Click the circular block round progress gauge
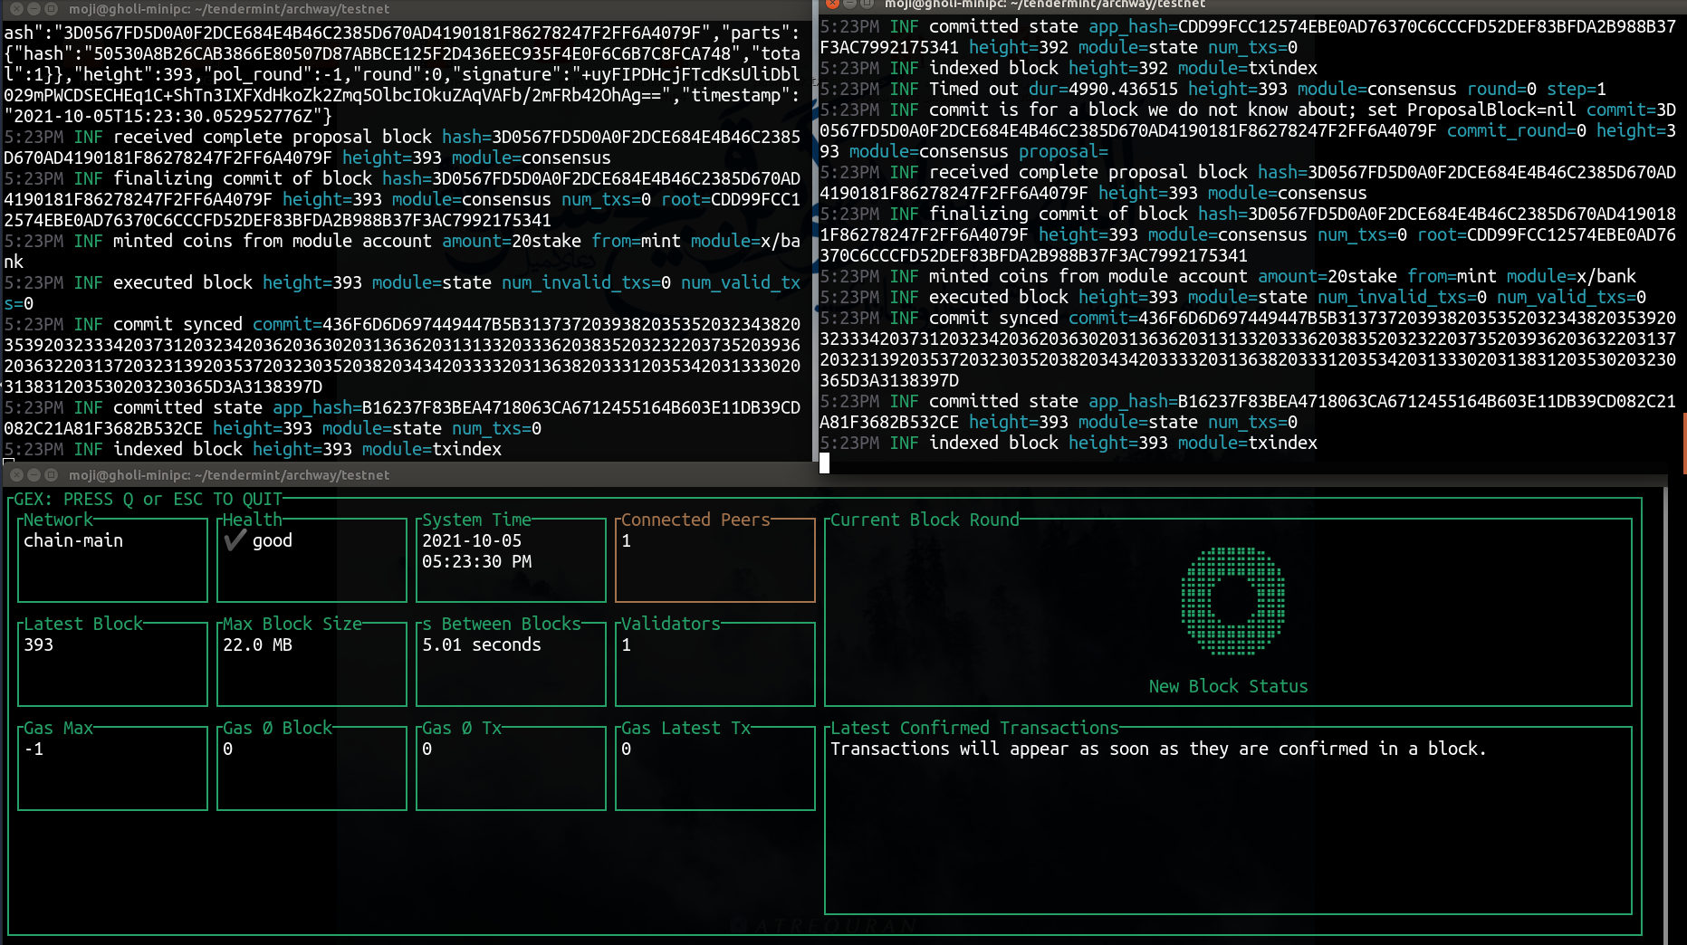This screenshot has width=1687, height=945. point(1232,600)
